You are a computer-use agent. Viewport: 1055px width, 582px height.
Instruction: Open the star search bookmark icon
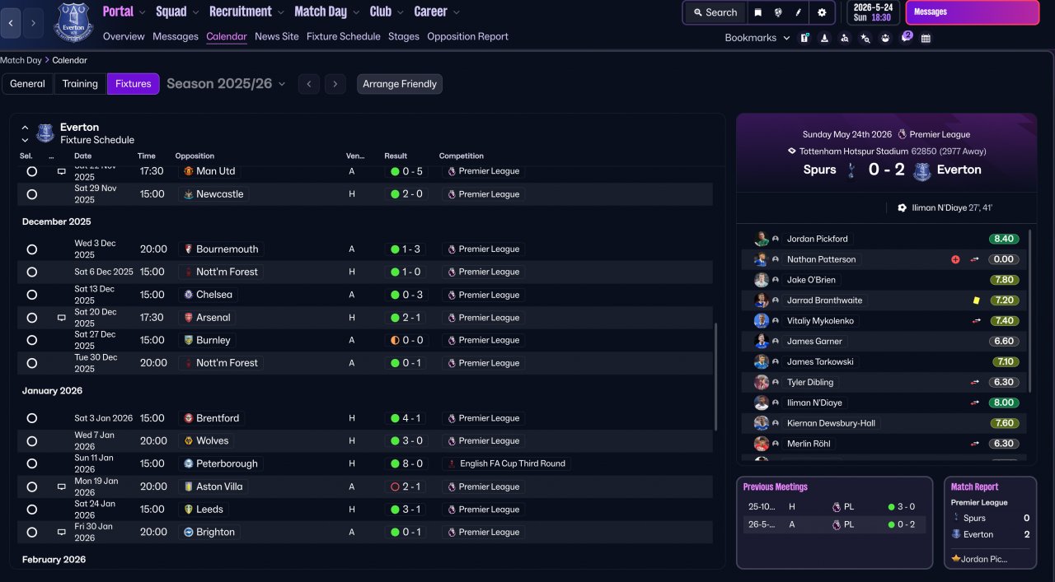point(865,38)
